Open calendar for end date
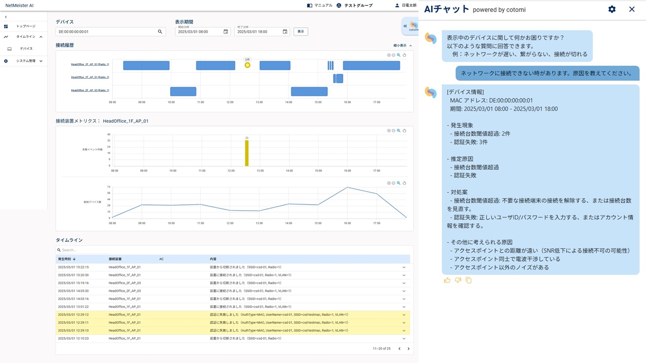The image size is (646, 363). click(x=285, y=32)
